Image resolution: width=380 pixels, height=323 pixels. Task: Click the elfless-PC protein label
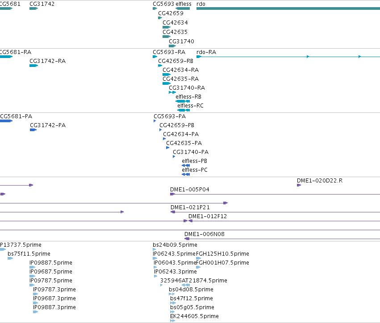195,170
